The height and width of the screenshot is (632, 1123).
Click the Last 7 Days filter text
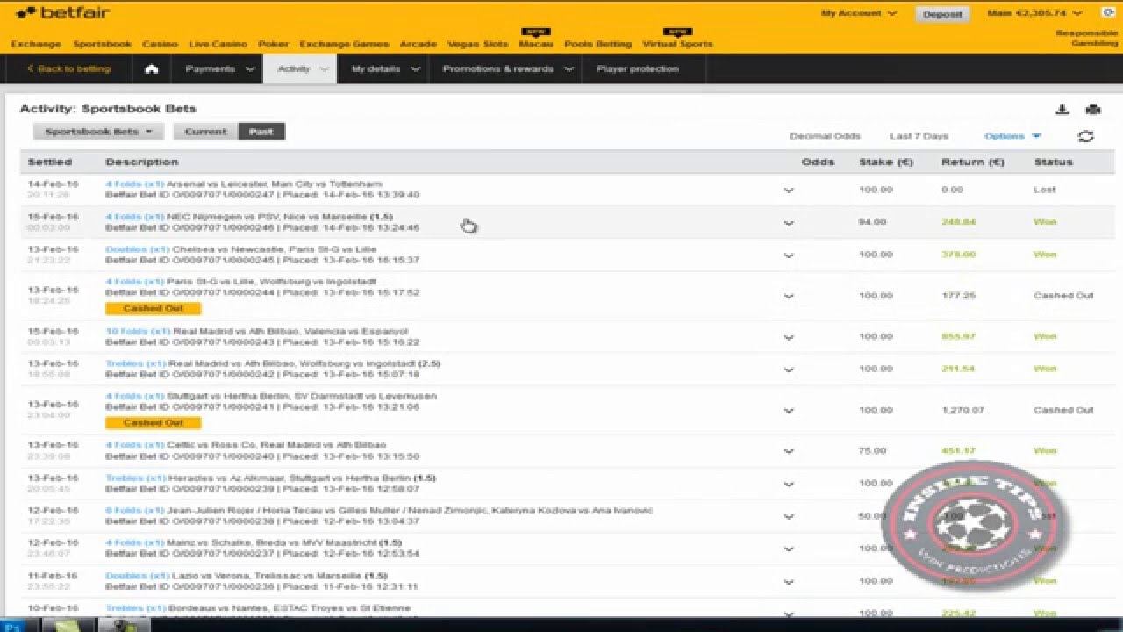[x=919, y=136]
